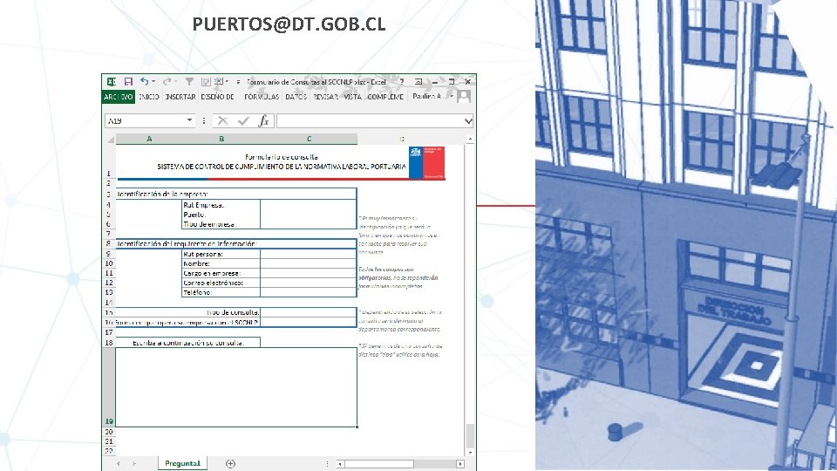Switch to the VISTA tab
Screen dimensions: 837x471
coord(352,97)
